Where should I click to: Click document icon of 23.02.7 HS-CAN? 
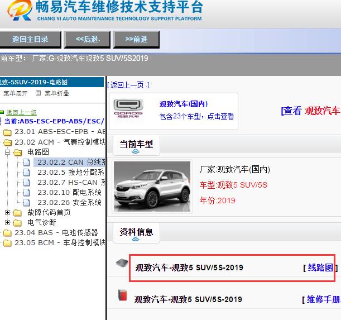point(27,182)
